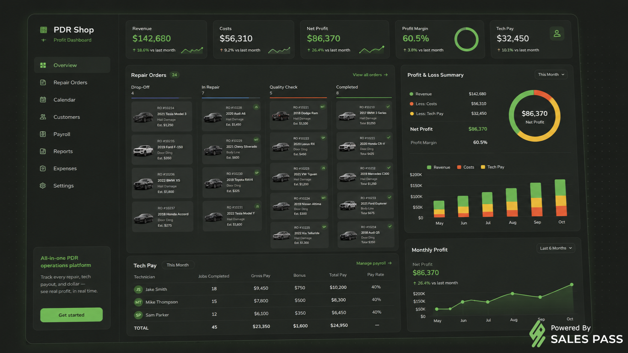Click the arrow next to View all orders
The image size is (628, 353).
coord(386,75)
